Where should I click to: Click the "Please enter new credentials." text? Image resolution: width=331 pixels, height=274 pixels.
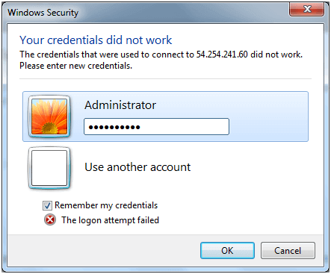pos(75,66)
